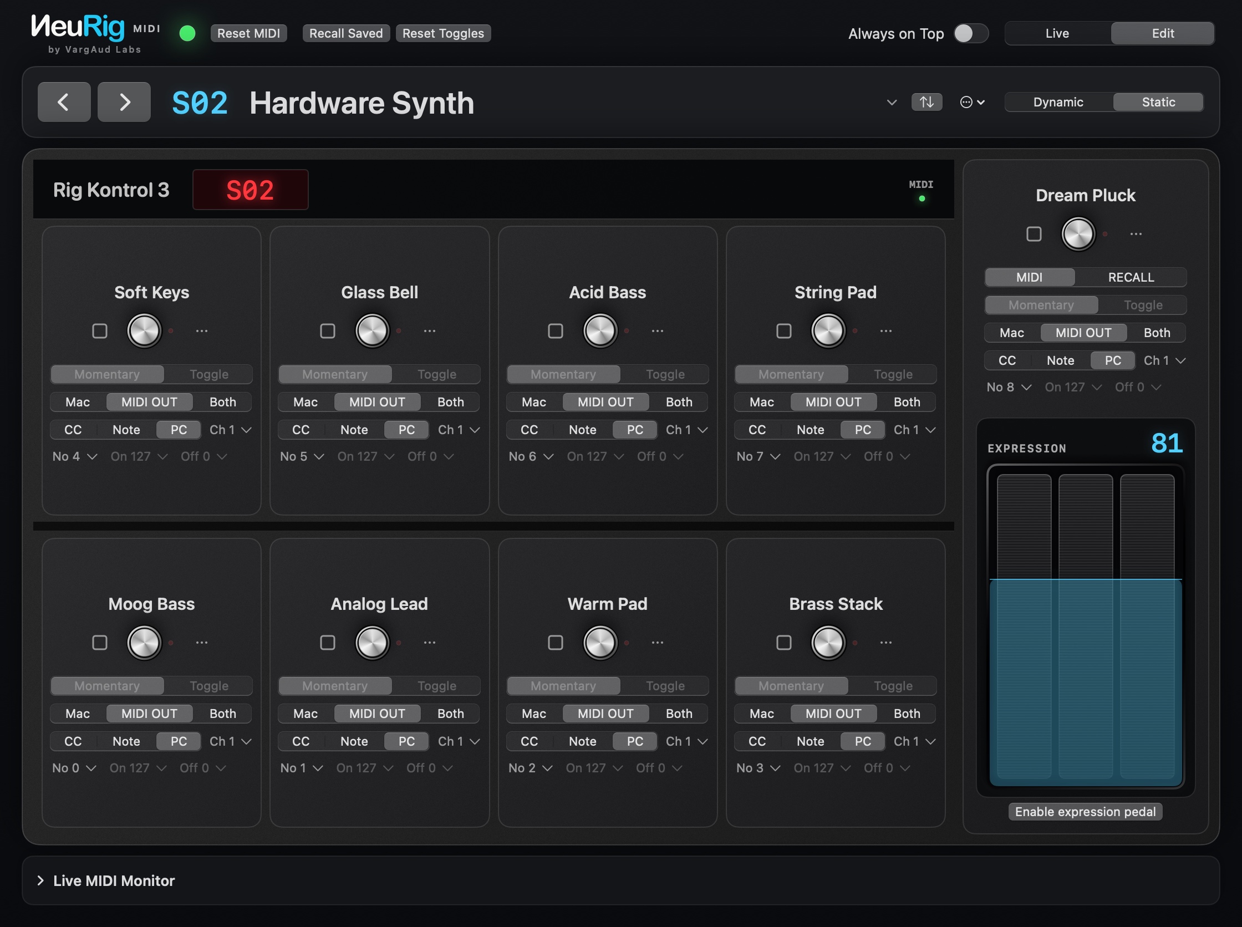Open Acid Bass On 127 dropdown
Viewport: 1242px width, 927px height.
point(595,456)
